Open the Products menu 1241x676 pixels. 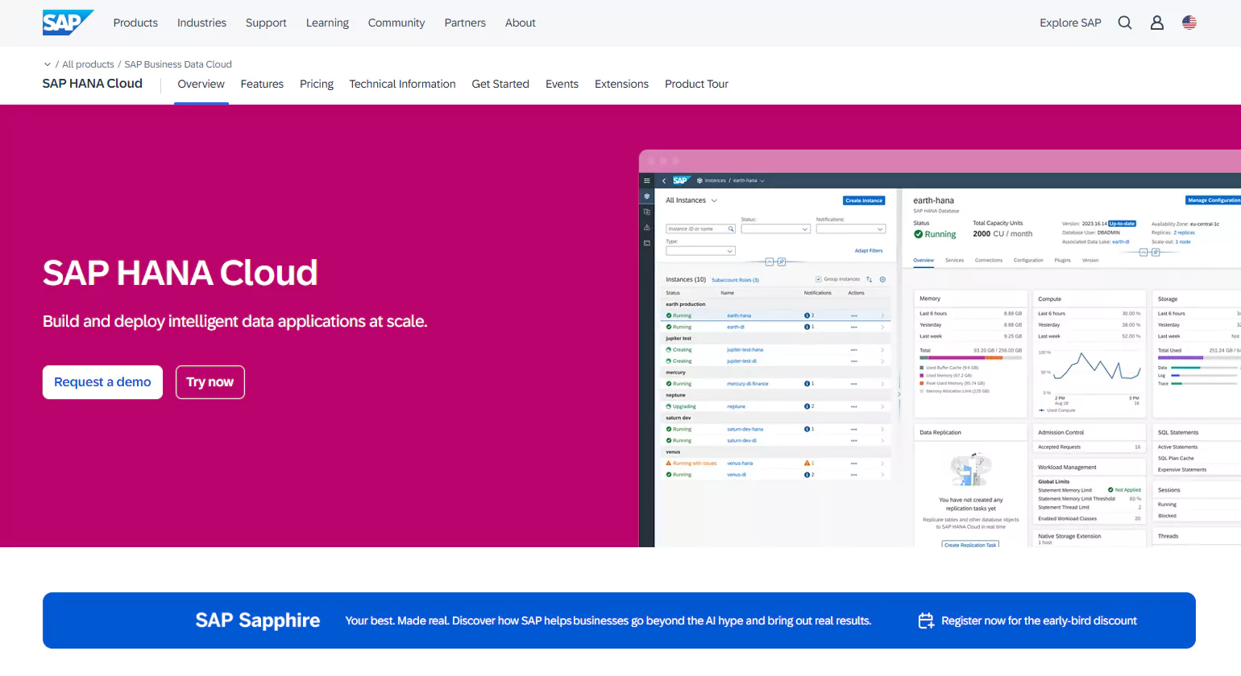135,23
